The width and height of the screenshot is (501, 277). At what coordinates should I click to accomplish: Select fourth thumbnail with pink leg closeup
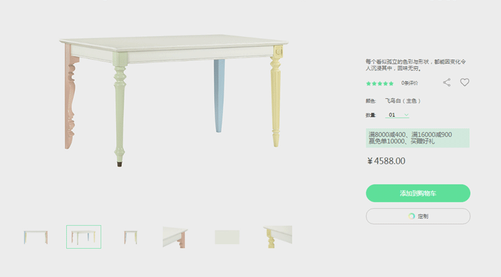(x=175, y=237)
